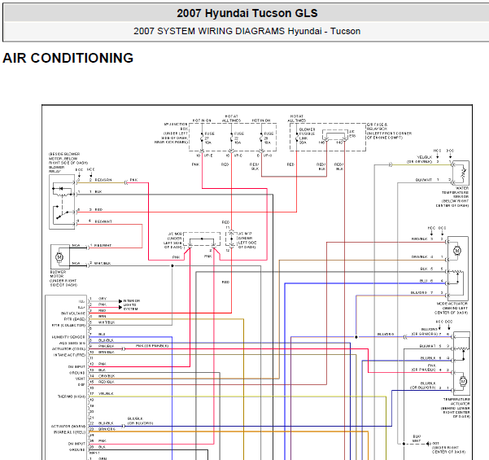Click the 'BAT VOLTAGE' pin label
Image resolution: width=489 pixels, height=460 pixels.
click(x=73, y=313)
